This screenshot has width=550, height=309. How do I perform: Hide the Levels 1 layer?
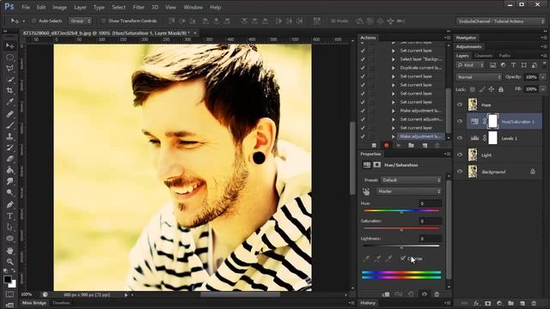click(x=460, y=138)
